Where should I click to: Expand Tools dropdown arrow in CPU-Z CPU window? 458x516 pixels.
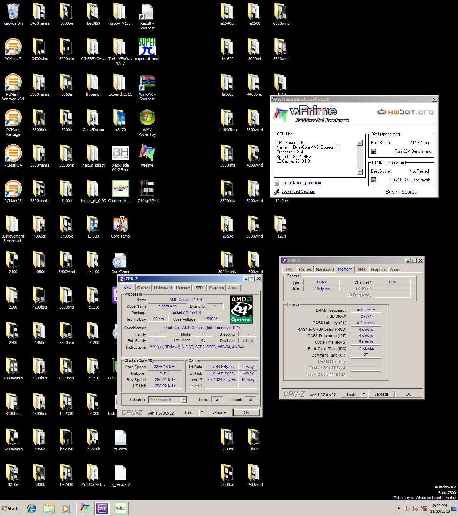202,412
